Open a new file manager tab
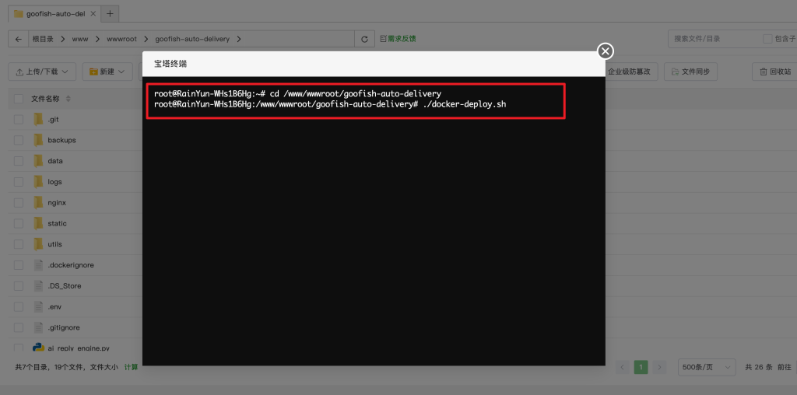797x395 pixels. [110, 13]
